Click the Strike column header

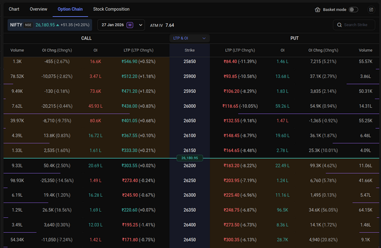(x=189, y=50)
